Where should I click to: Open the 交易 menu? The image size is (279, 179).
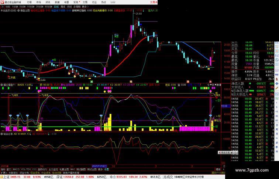85,2
